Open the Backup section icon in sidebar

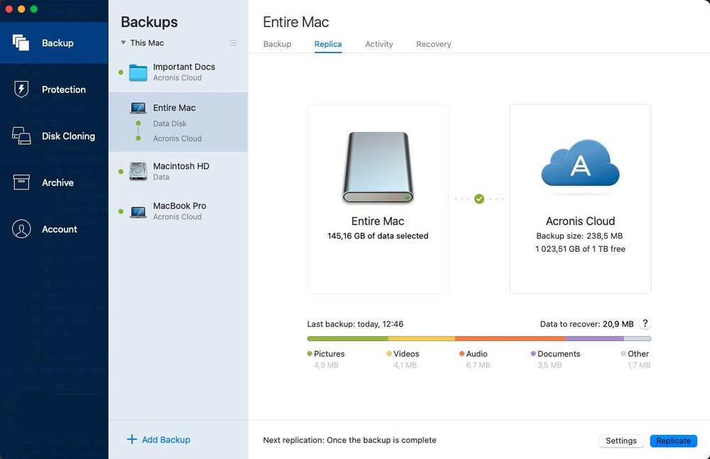(21, 43)
